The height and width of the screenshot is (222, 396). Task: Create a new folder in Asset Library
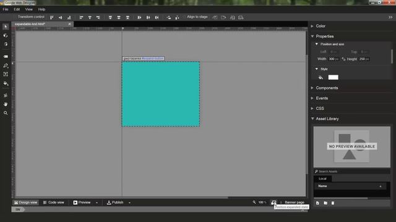click(x=325, y=203)
